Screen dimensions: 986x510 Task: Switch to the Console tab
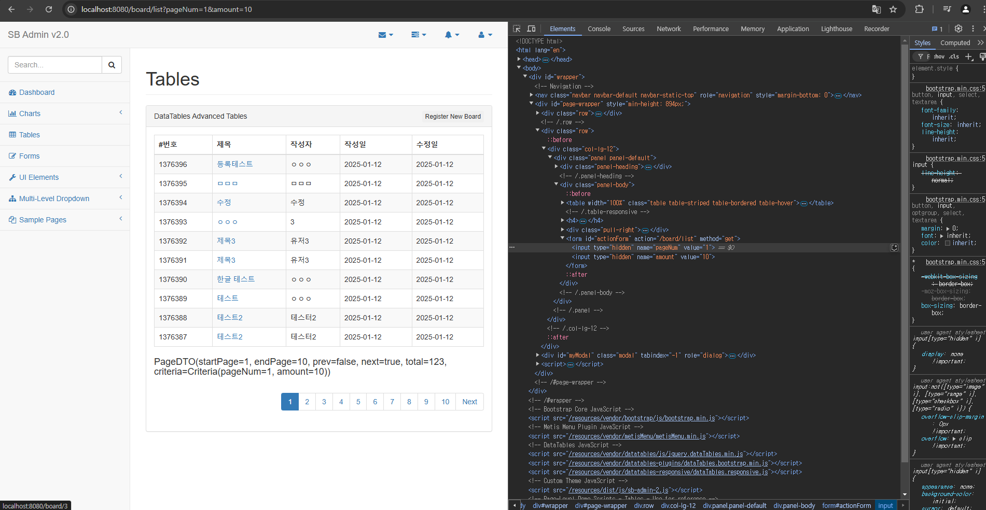[599, 29]
